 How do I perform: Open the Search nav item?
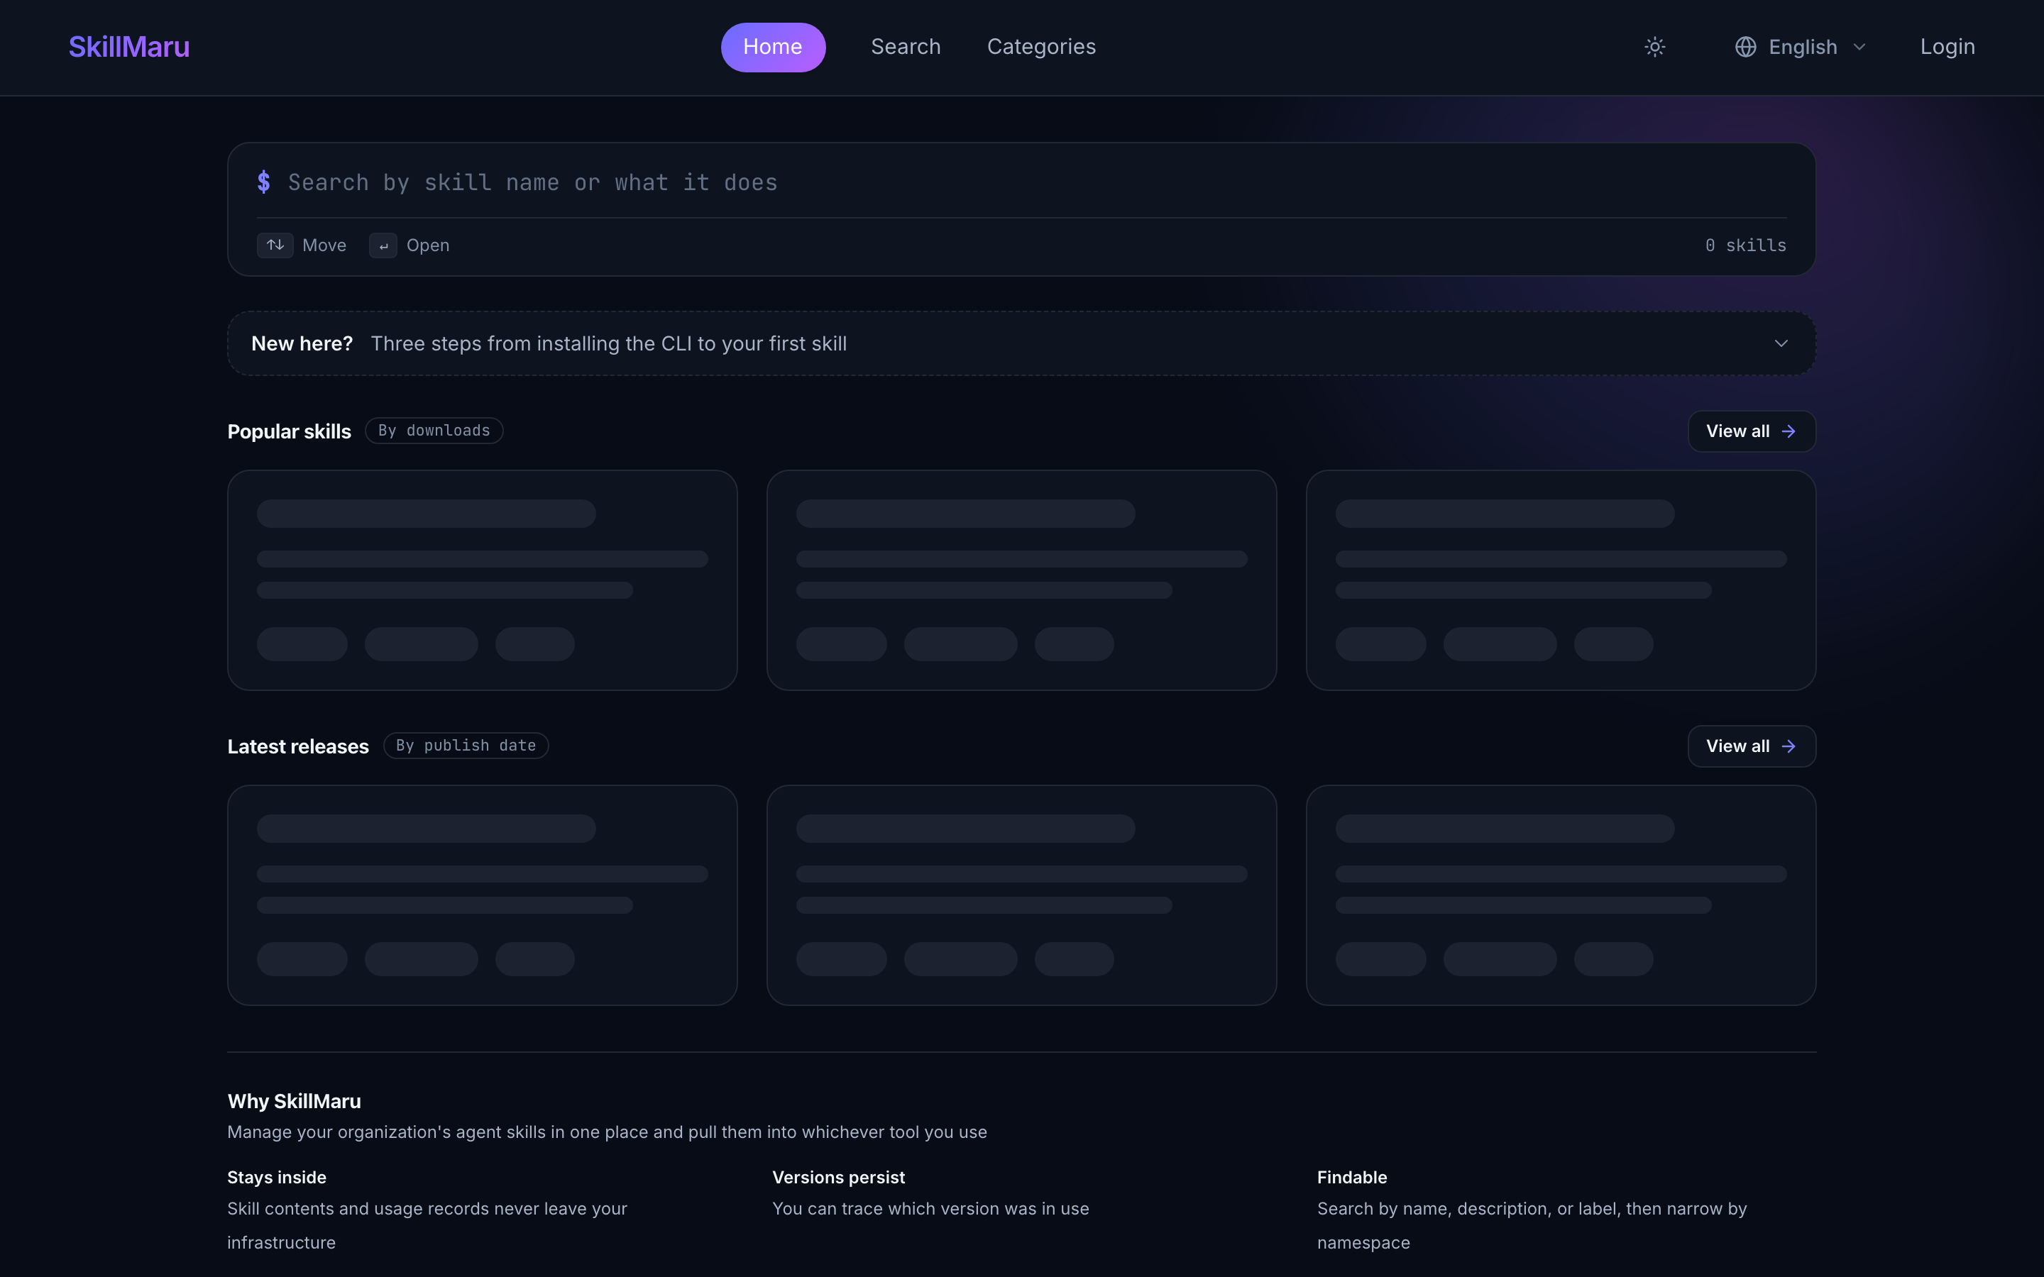[906, 48]
